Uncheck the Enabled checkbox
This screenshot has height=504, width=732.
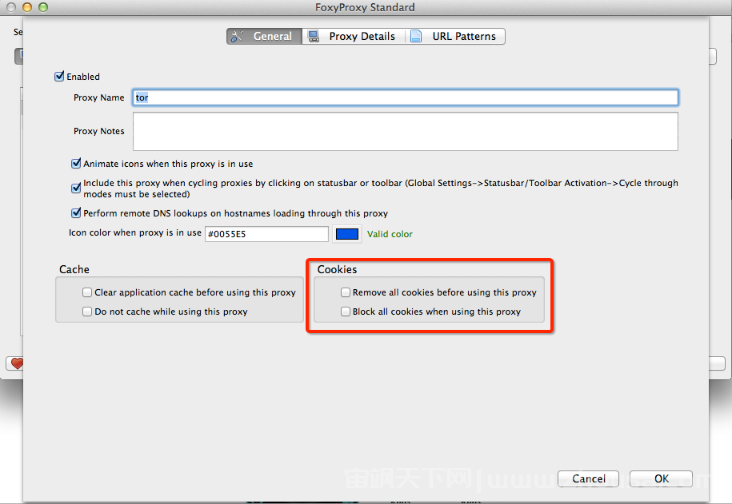click(59, 77)
